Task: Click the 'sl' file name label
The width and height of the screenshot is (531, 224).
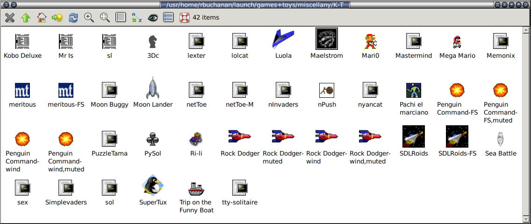Action: click(x=109, y=56)
